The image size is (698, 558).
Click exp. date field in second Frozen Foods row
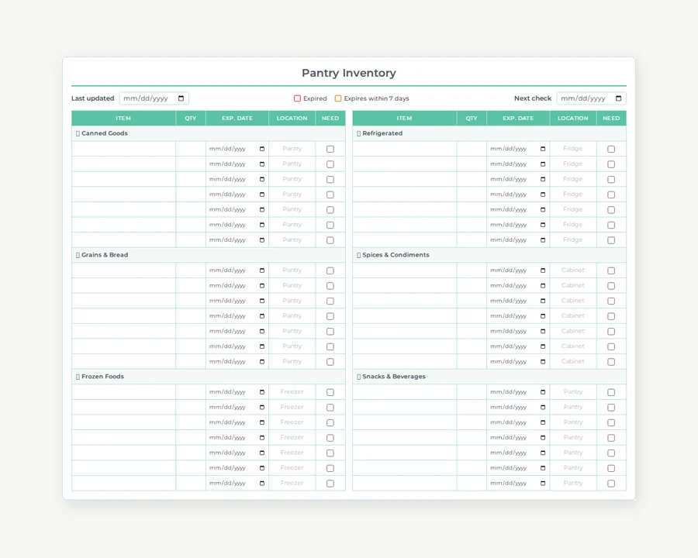(237, 407)
